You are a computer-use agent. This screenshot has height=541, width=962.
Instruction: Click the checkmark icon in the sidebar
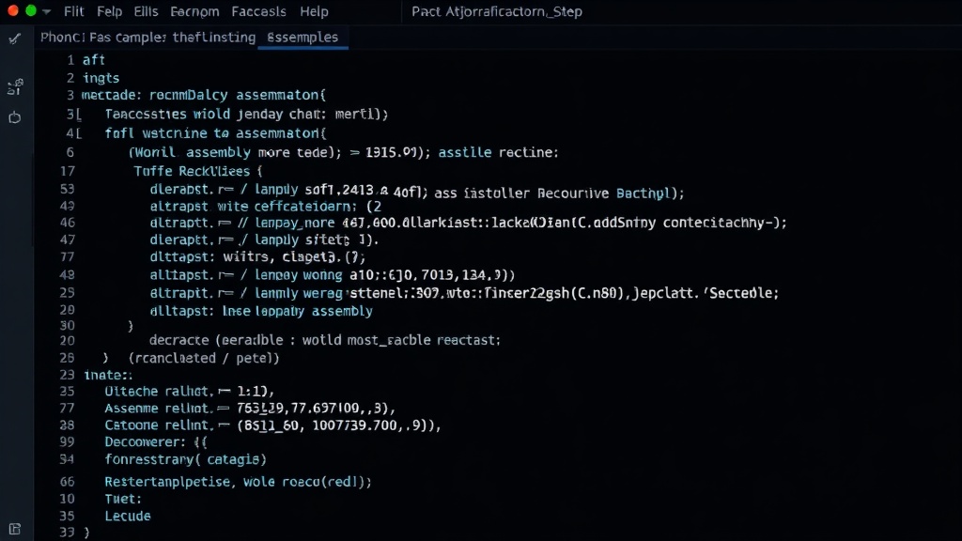[15, 39]
